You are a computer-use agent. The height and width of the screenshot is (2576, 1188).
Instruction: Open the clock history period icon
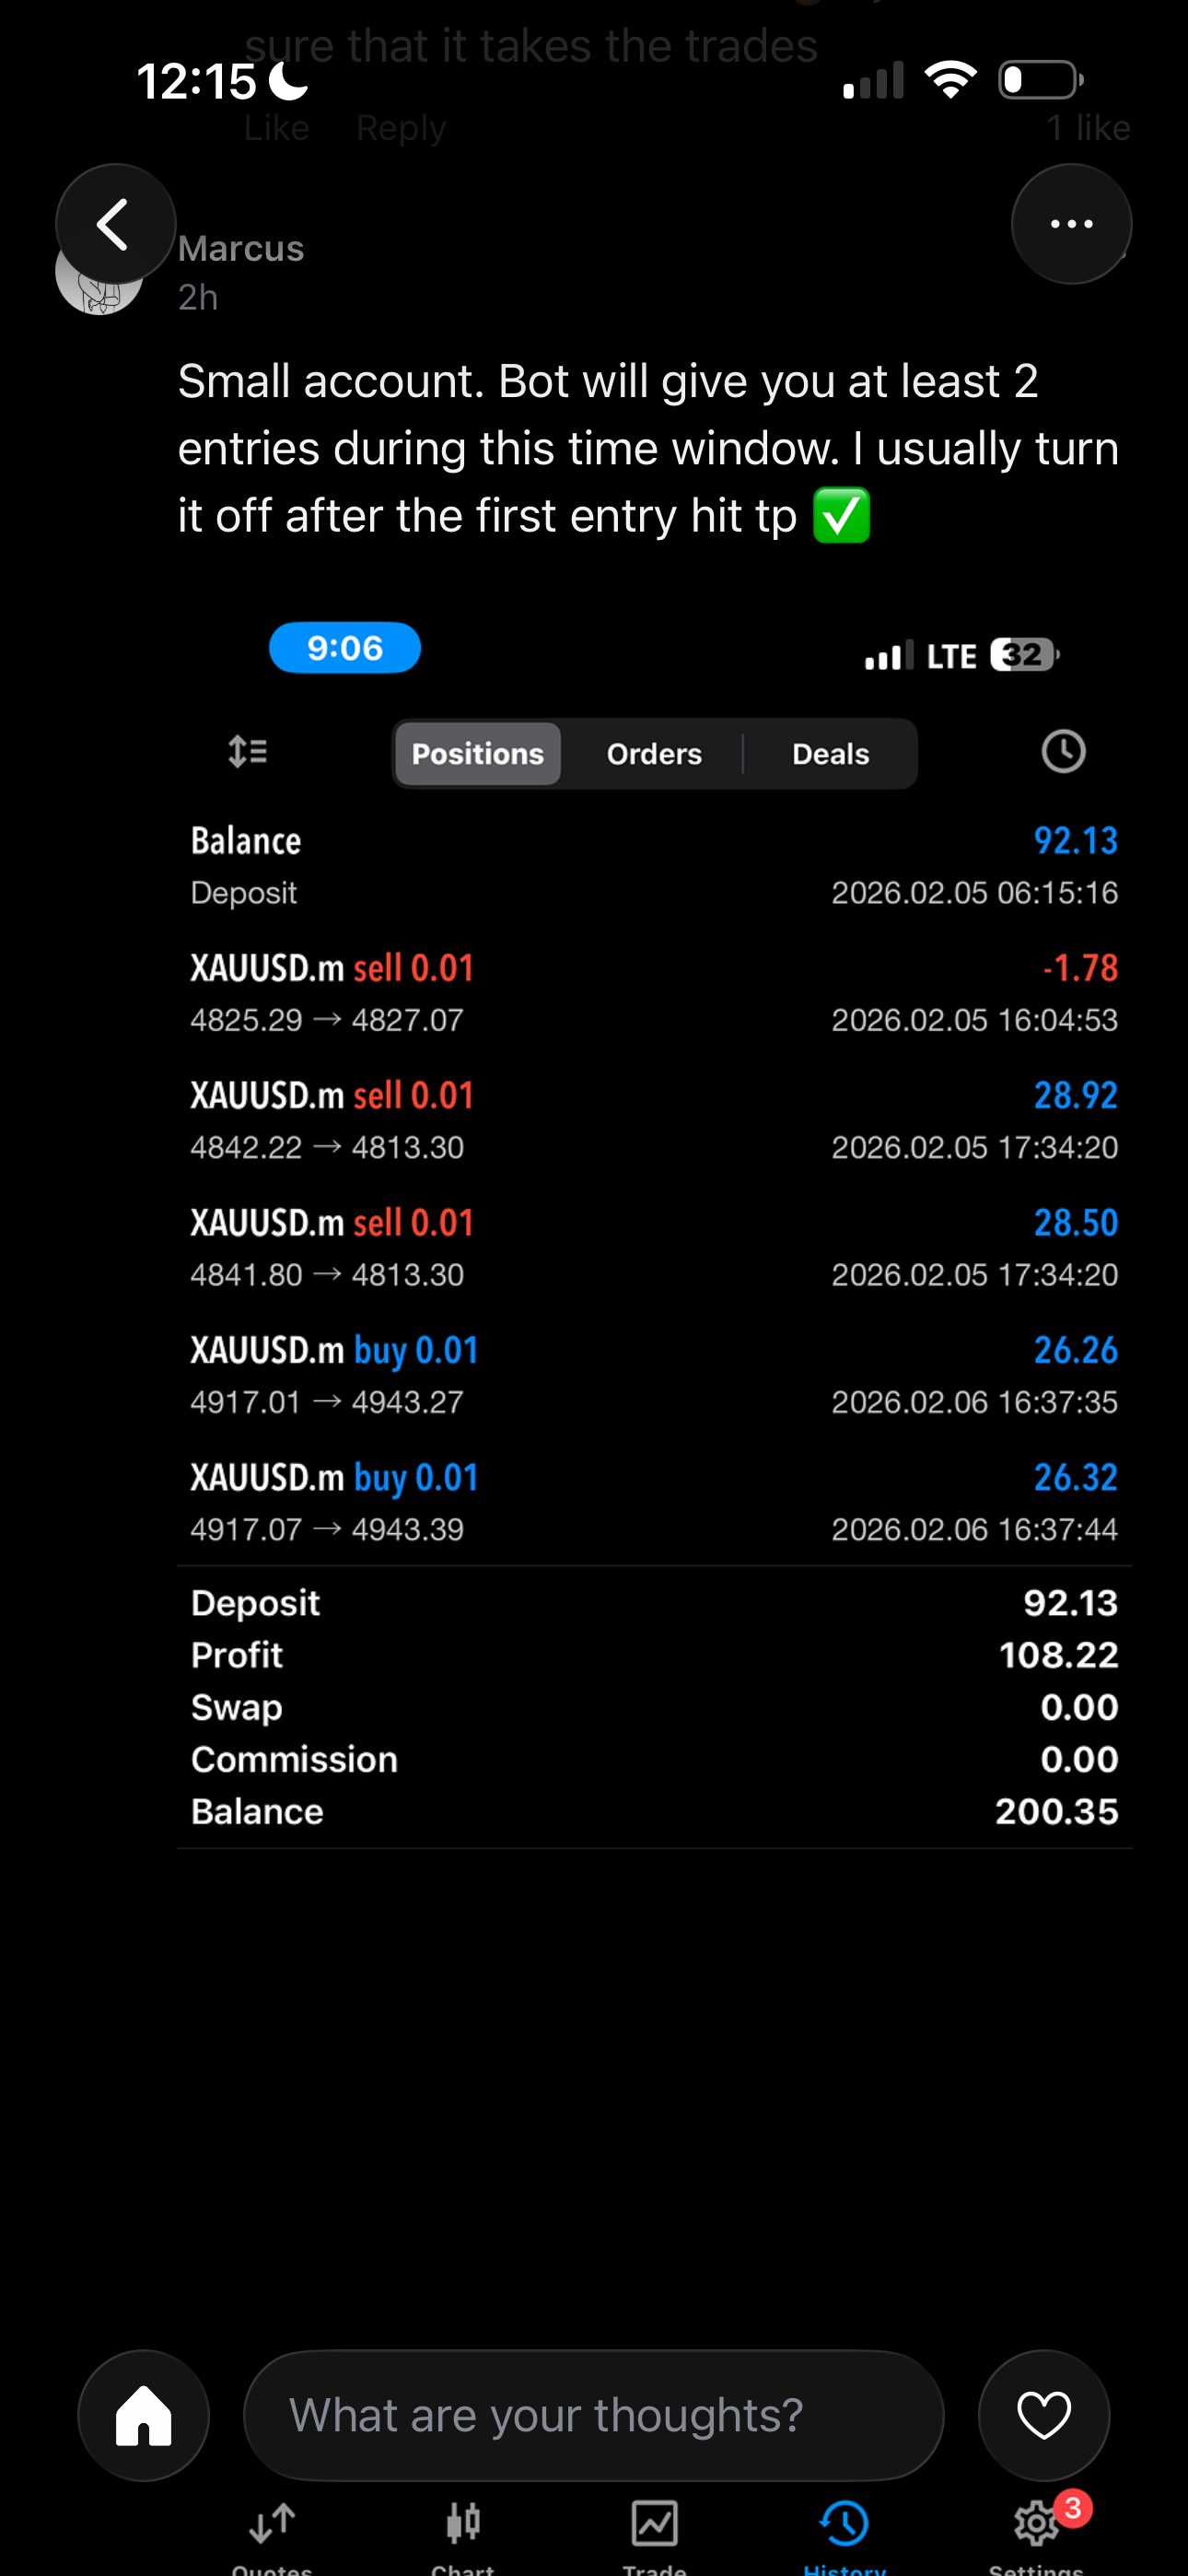point(1063,752)
